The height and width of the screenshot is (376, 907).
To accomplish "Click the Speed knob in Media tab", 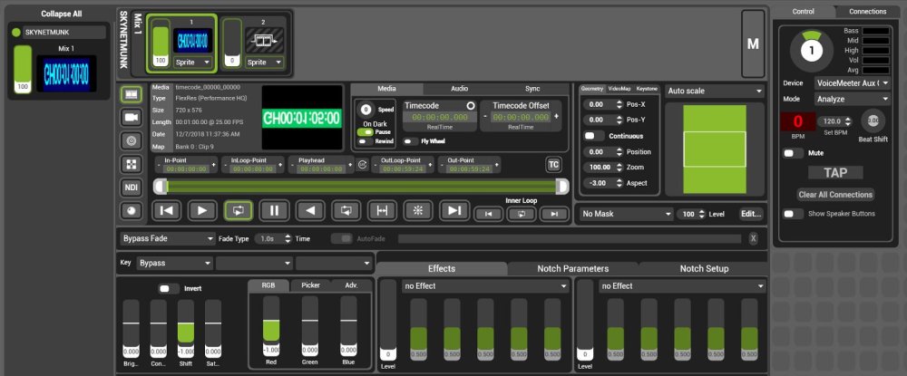I will point(366,109).
